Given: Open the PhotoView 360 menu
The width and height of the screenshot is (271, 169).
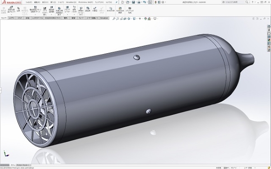Looking at the screenshot, I should pos(85,2).
